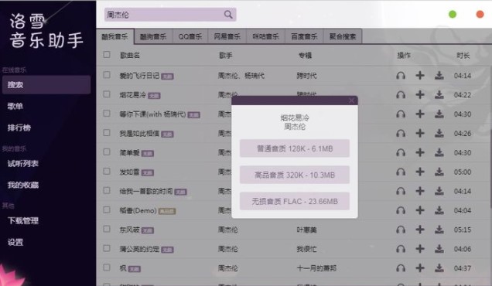This screenshot has height=286, width=492.
Task: Listen to 东风破 with headphone icon
Action: click(401, 230)
